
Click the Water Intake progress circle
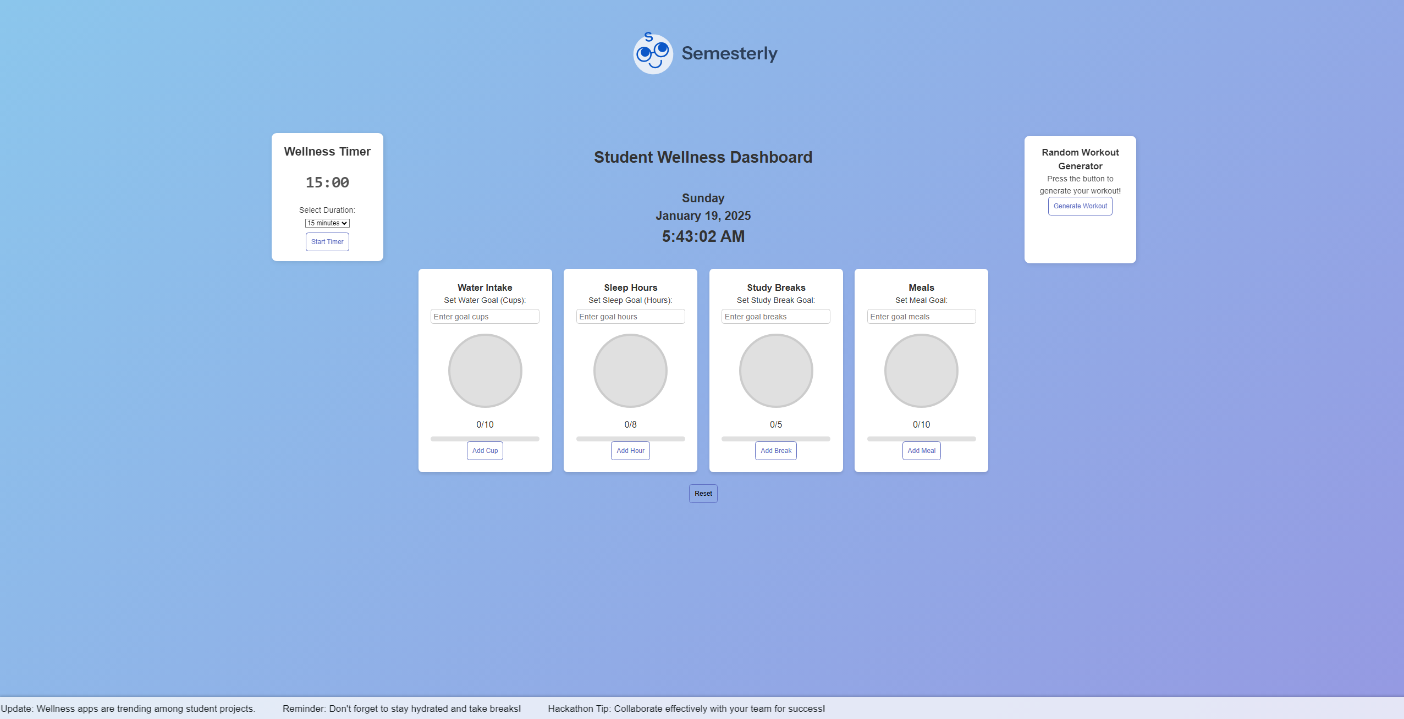pyautogui.click(x=484, y=371)
